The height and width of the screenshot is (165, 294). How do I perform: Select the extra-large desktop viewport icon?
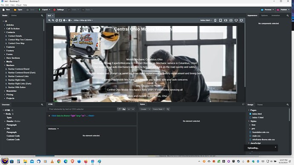point(242,20)
